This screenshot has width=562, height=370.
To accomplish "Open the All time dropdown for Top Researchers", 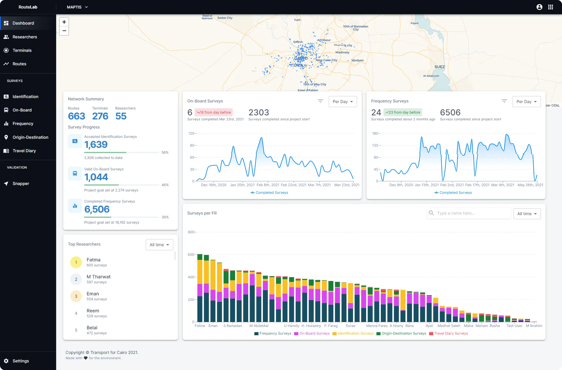I will (160, 244).
